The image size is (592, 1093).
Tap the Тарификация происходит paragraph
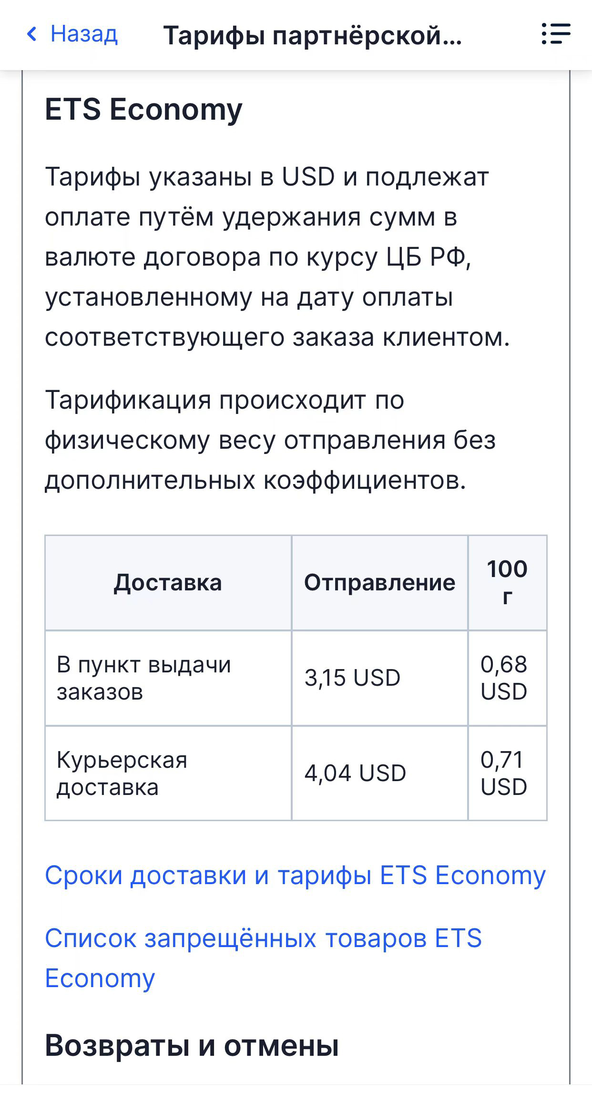click(x=270, y=440)
